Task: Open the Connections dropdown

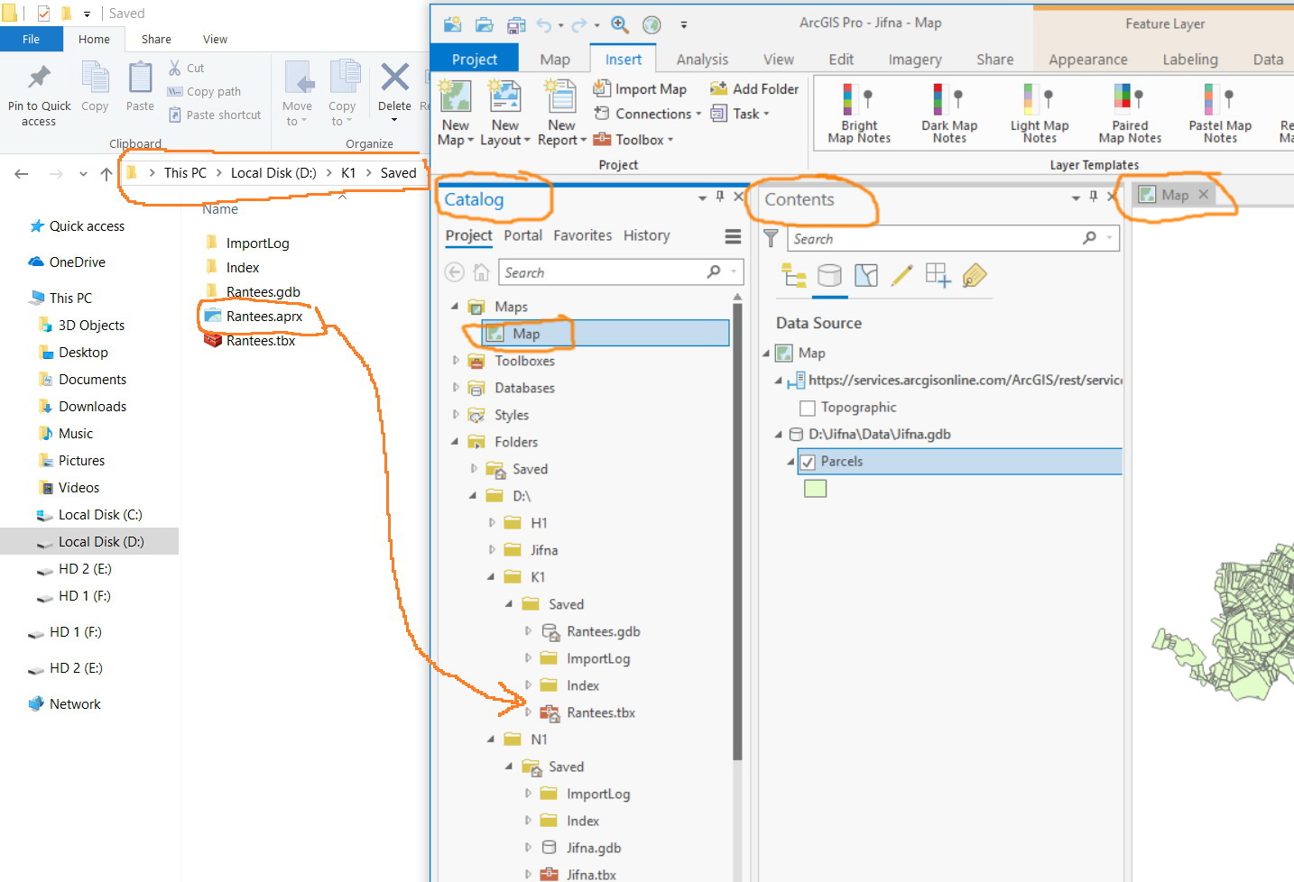Action: pos(647,114)
